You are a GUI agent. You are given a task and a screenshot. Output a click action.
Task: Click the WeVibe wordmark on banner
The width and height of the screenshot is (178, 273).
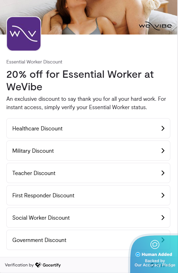coord(155,26)
